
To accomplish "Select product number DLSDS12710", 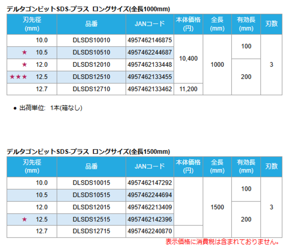I will click(91, 89).
